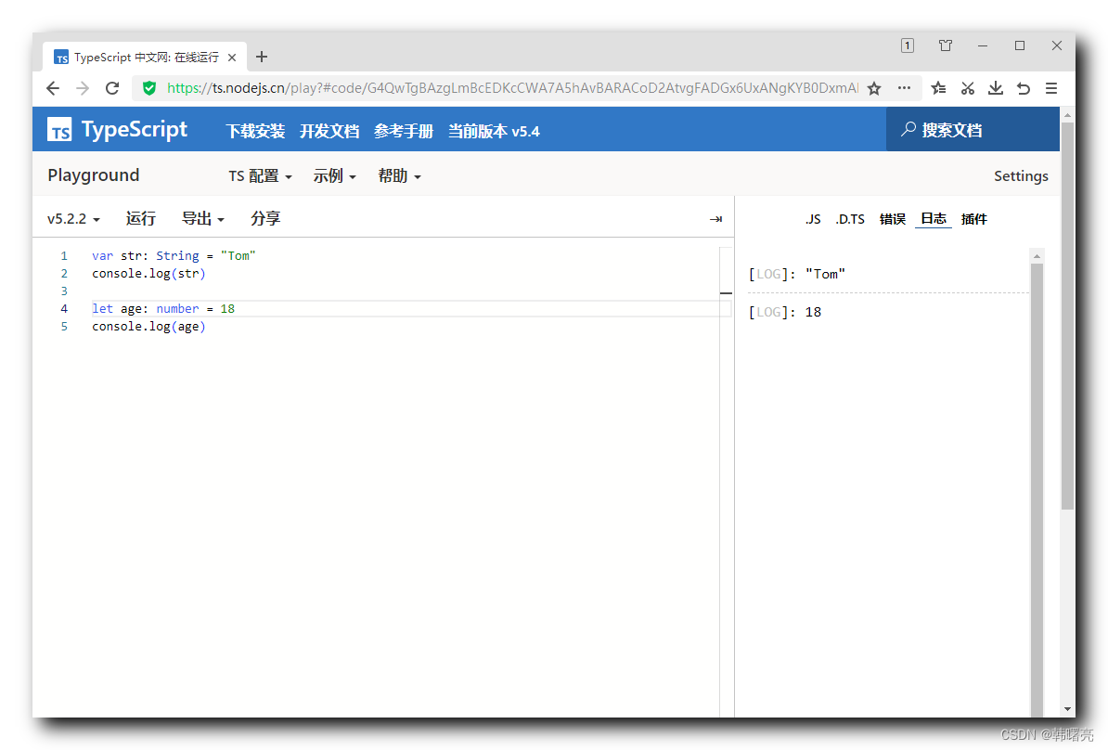The width and height of the screenshot is (1108, 750).
Task: Click the 运行 run button
Action: 140,218
